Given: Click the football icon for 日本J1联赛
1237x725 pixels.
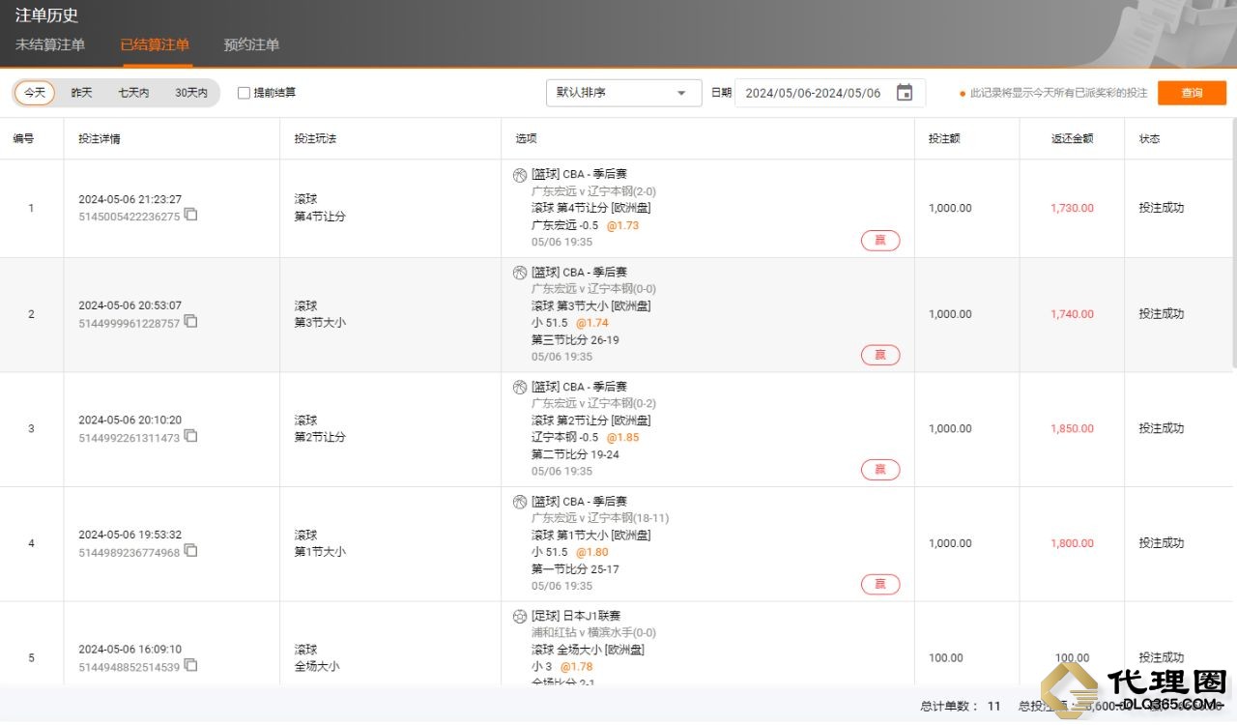Looking at the screenshot, I should pos(520,616).
